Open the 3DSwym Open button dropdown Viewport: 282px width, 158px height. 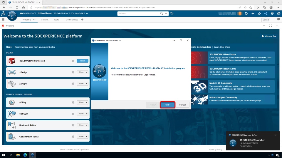[86, 114]
